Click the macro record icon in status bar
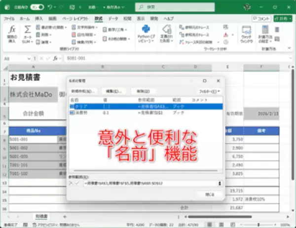The width and height of the screenshot is (296, 228). [25, 225]
